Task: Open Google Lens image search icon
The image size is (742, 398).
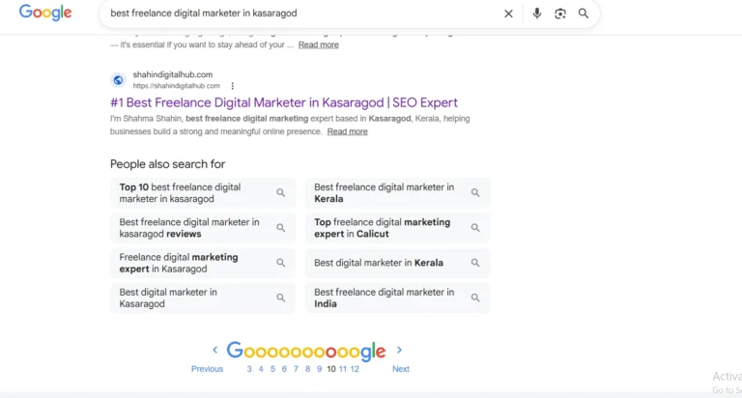Action: coord(560,14)
